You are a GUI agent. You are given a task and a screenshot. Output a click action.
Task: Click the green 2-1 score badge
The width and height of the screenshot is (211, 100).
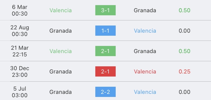point(105,51)
